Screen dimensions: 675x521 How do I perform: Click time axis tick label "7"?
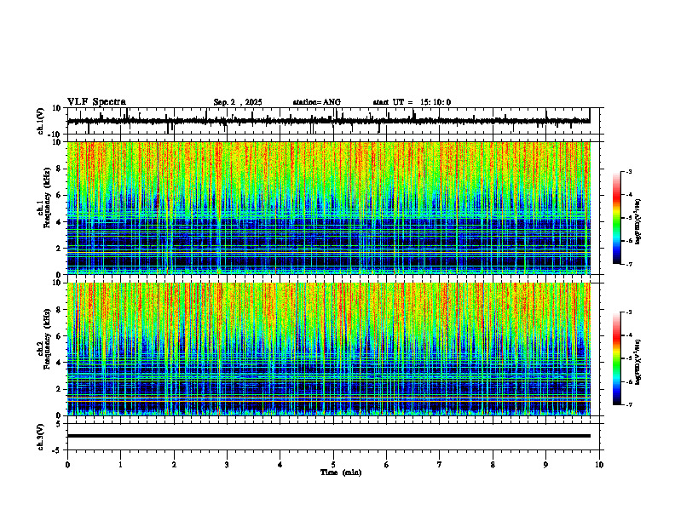[x=440, y=465]
